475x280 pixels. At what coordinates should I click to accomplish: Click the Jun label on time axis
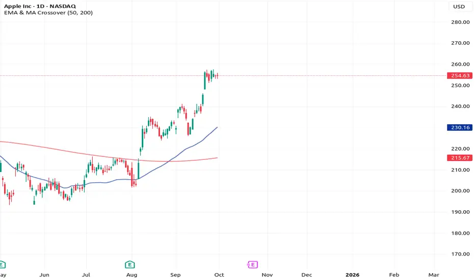point(44,275)
